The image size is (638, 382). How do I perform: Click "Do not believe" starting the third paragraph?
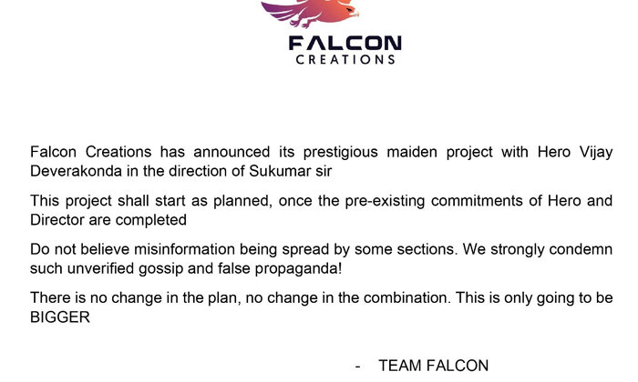pyautogui.click(x=79, y=249)
